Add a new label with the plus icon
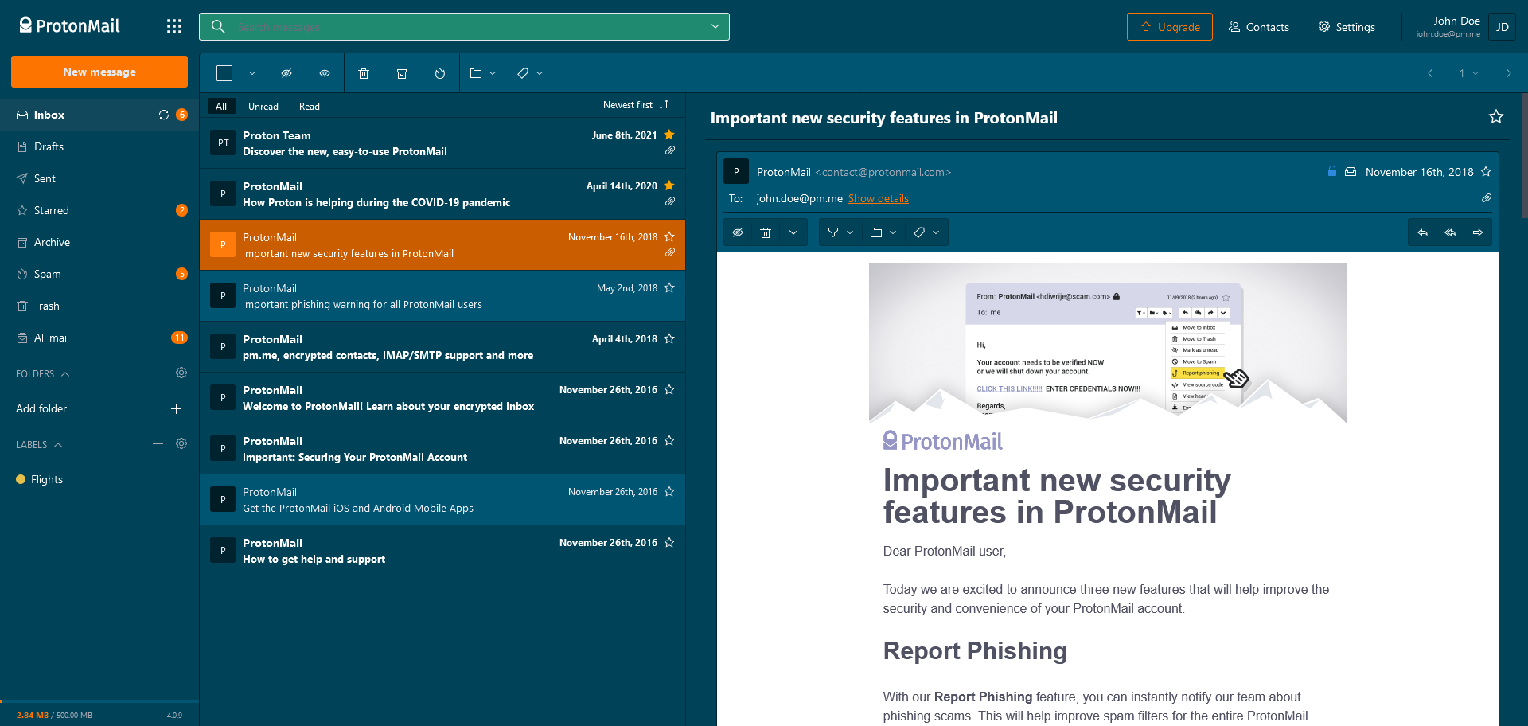1528x726 pixels. pos(158,443)
